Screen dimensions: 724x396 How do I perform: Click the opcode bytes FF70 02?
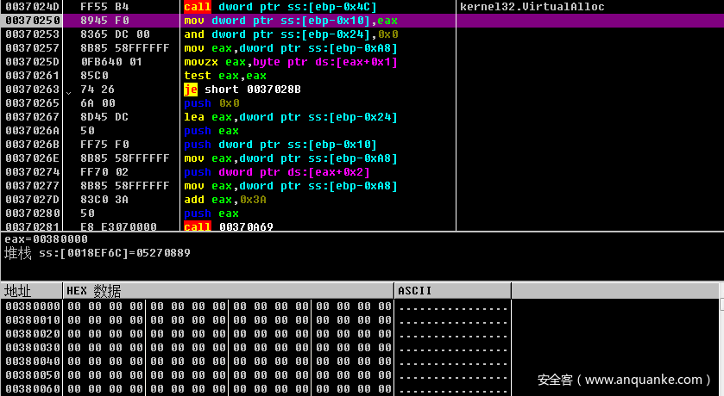pos(104,172)
